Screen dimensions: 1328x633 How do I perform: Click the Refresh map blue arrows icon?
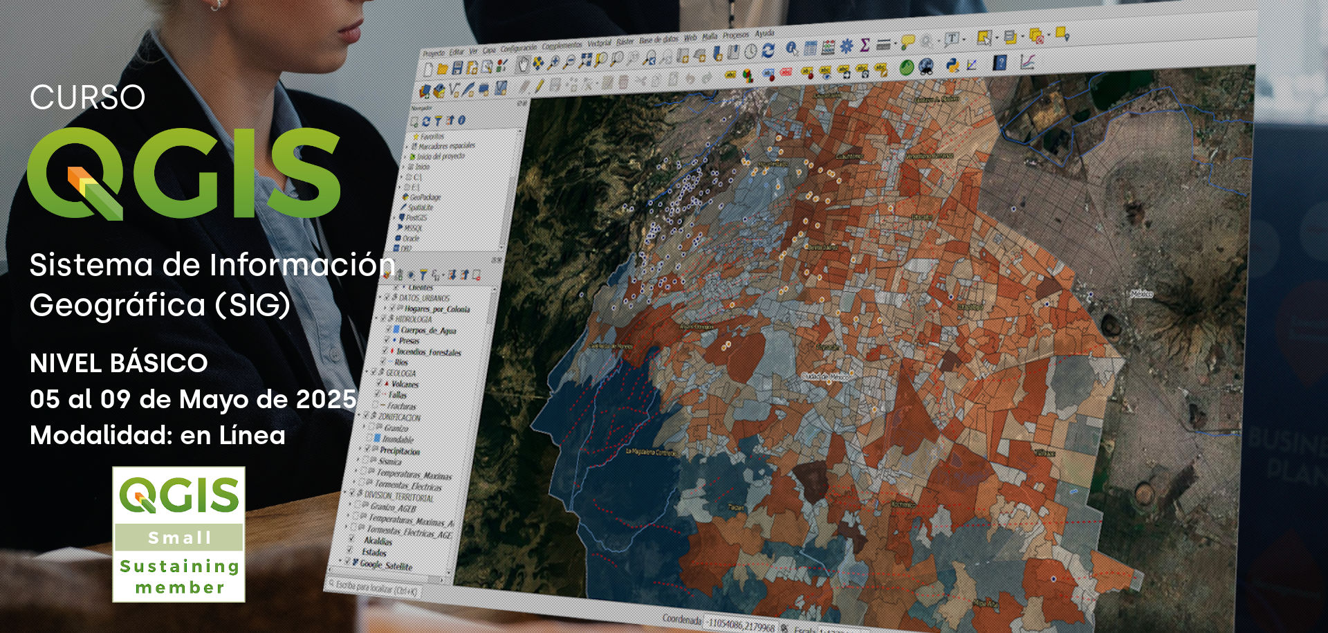[x=768, y=50]
